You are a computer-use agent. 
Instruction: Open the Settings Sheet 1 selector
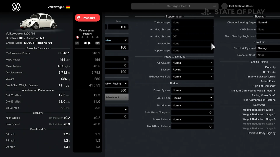175,6
